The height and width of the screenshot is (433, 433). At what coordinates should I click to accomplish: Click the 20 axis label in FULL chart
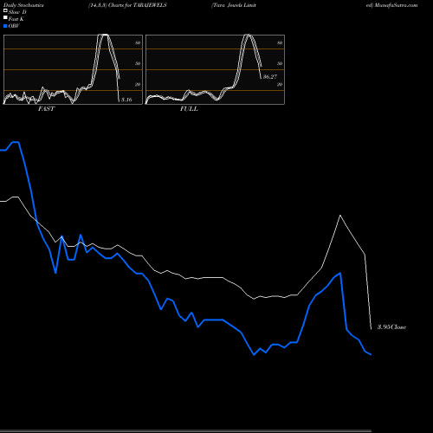(x=280, y=84)
